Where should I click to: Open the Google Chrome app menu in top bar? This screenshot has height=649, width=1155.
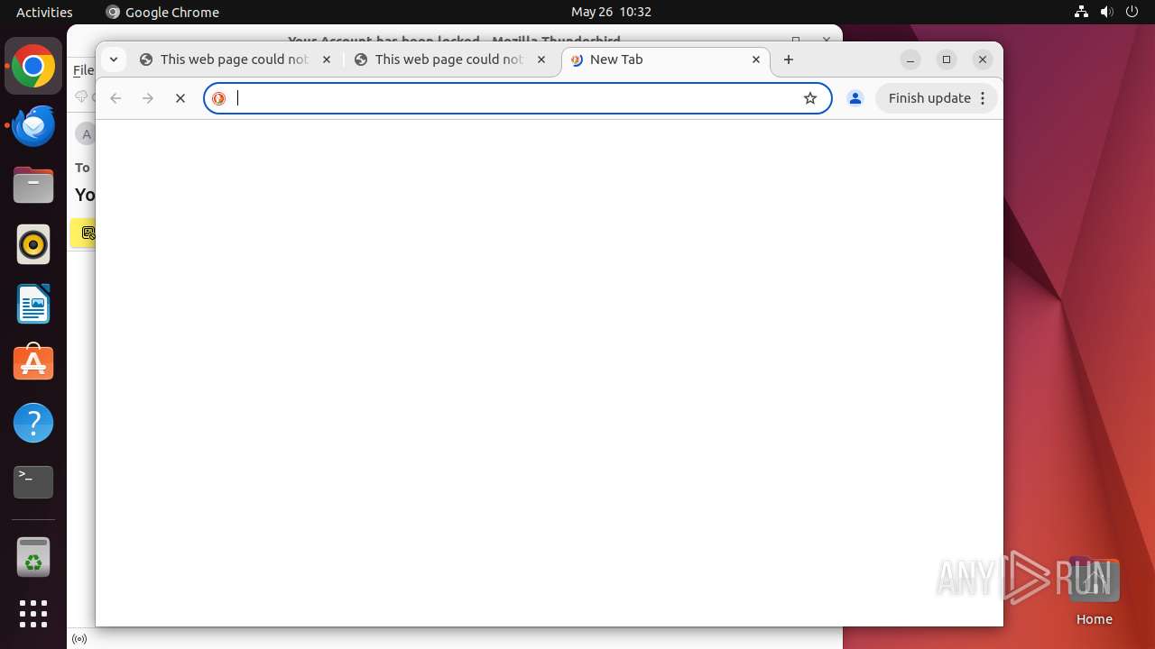tap(162, 12)
